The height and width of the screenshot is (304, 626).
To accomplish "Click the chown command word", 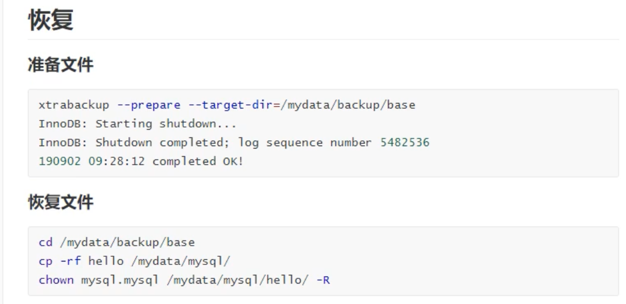I will click(56, 280).
